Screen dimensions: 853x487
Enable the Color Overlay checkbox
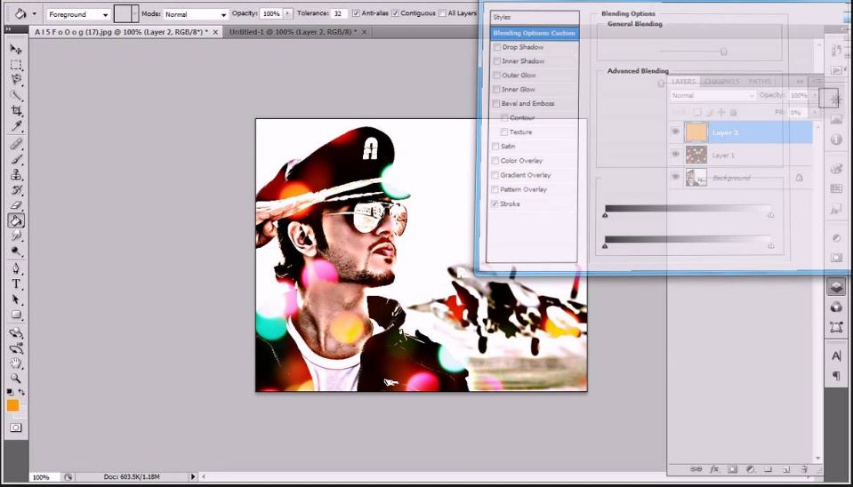pos(495,161)
